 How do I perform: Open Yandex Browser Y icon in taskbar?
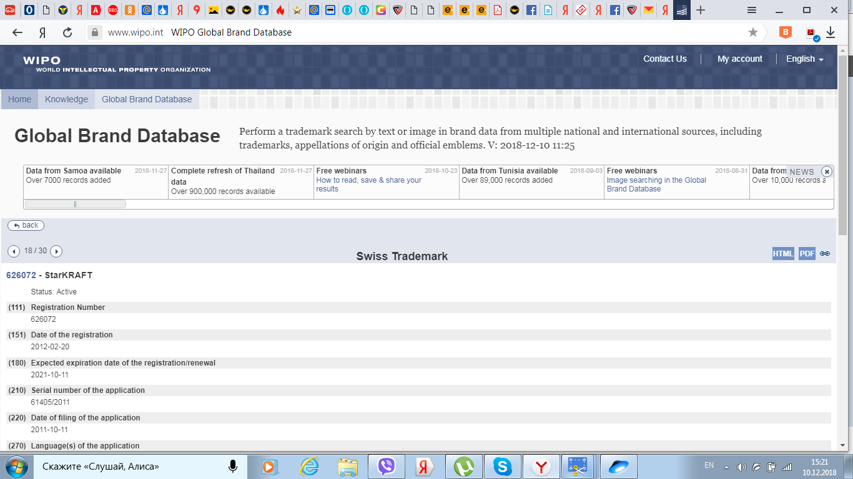(x=541, y=466)
